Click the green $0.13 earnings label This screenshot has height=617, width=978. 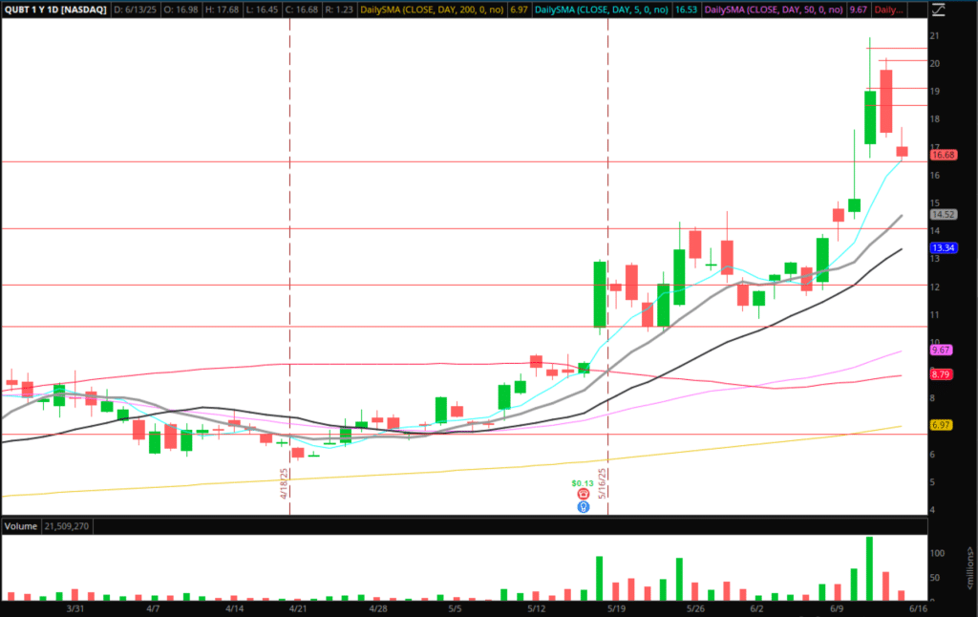(x=583, y=483)
